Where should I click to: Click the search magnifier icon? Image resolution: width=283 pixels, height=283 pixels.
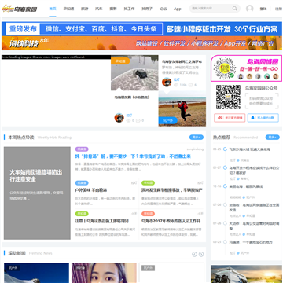point(235,9)
